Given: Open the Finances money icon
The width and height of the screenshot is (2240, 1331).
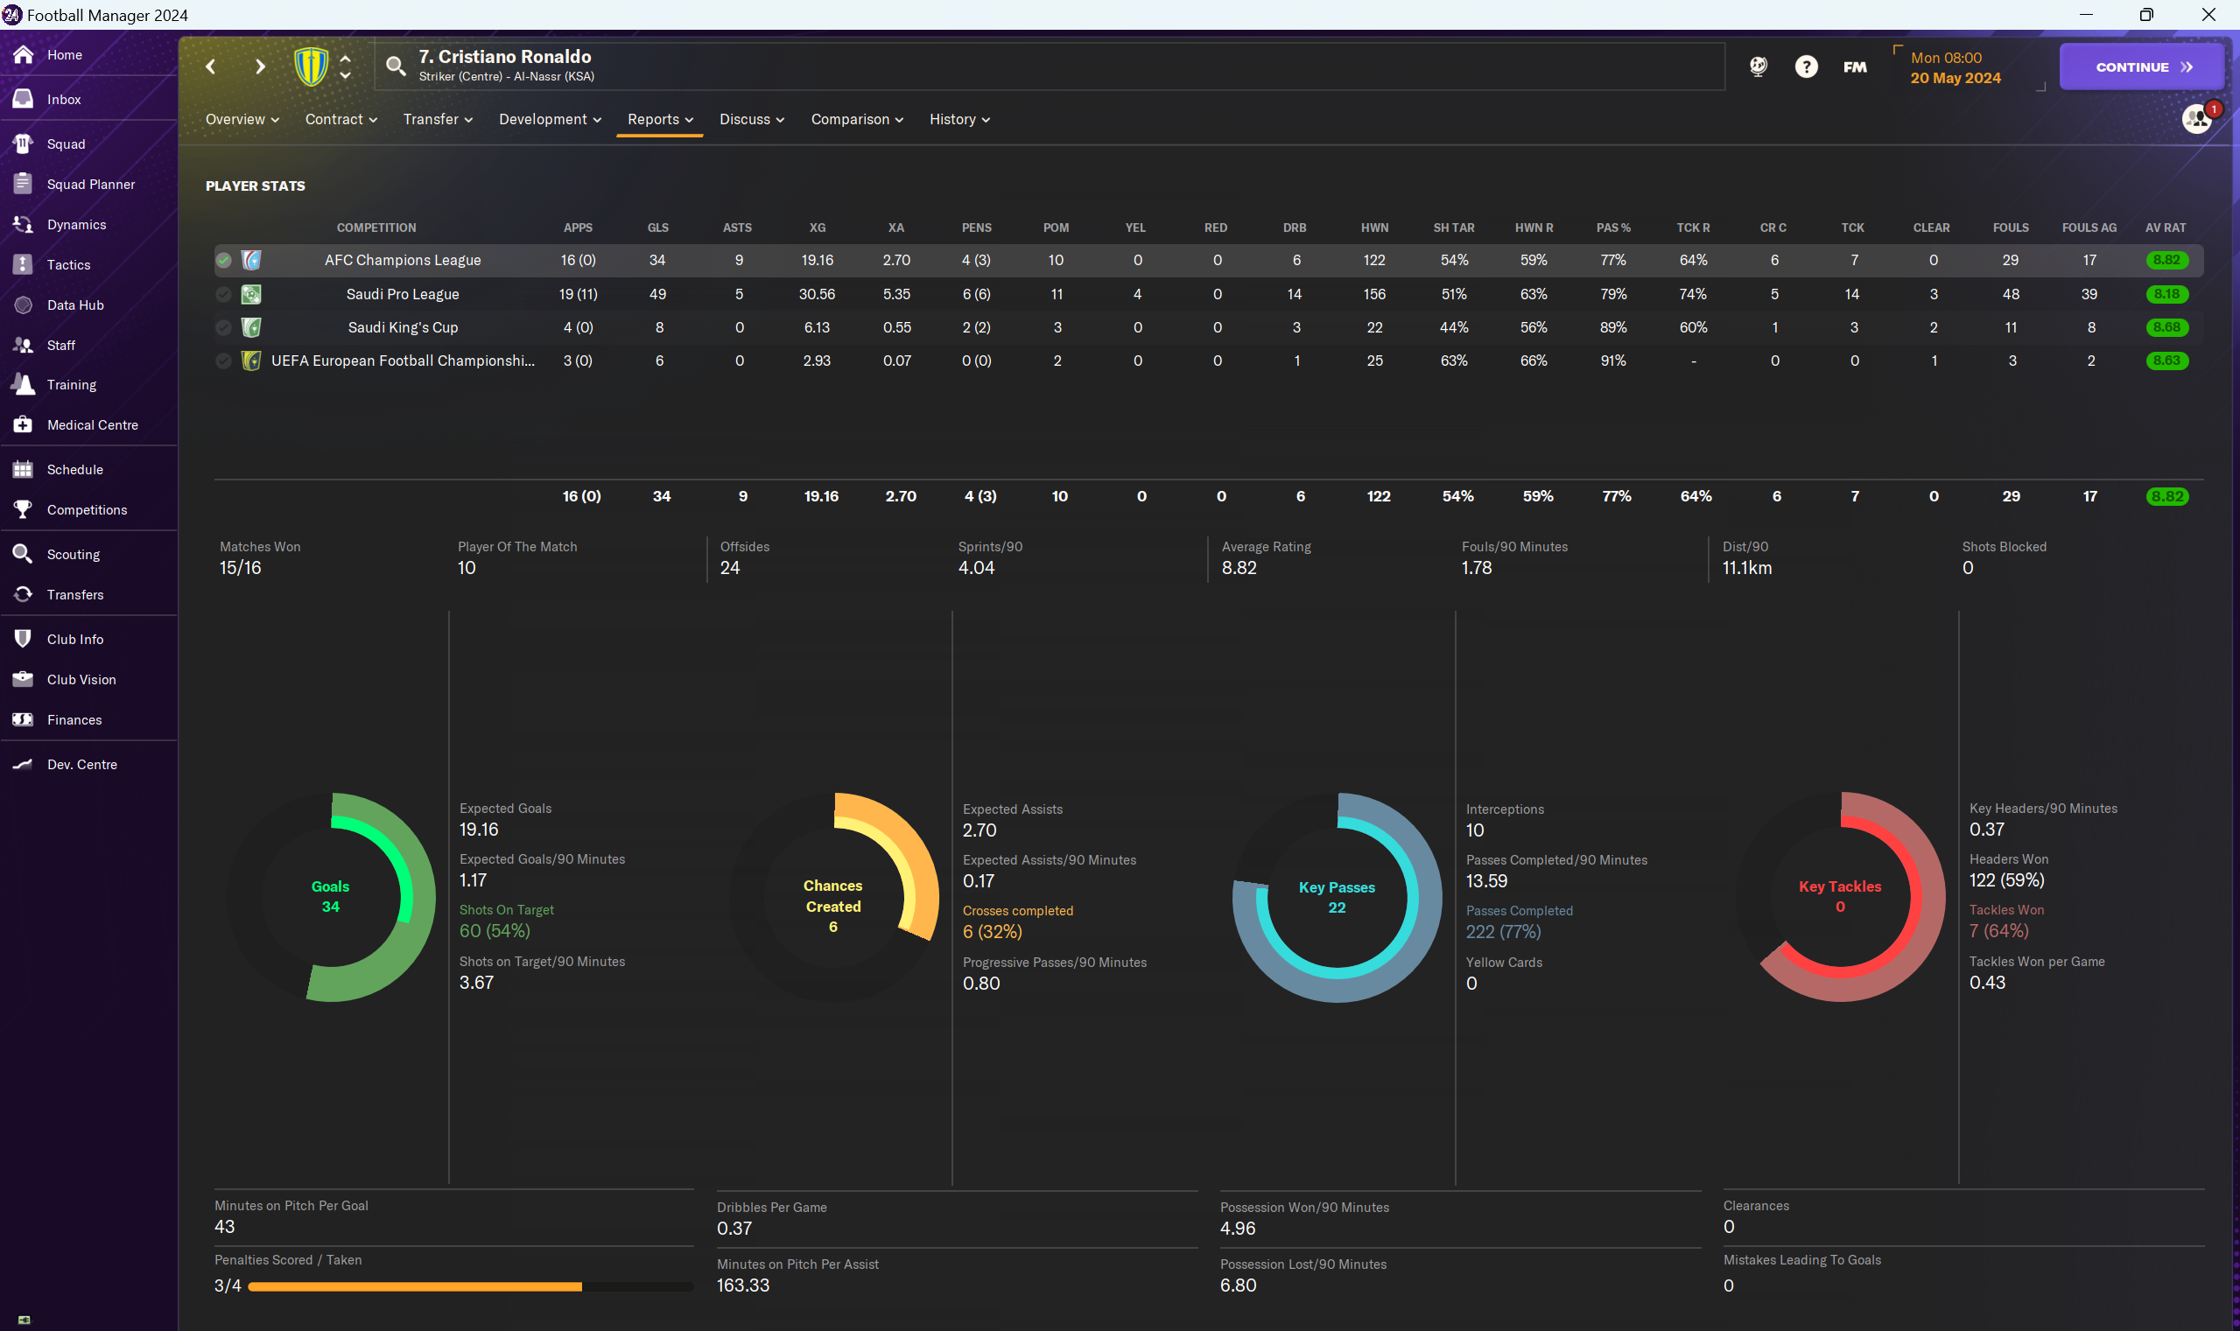Looking at the screenshot, I should pyautogui.click(x=24, y=719).
